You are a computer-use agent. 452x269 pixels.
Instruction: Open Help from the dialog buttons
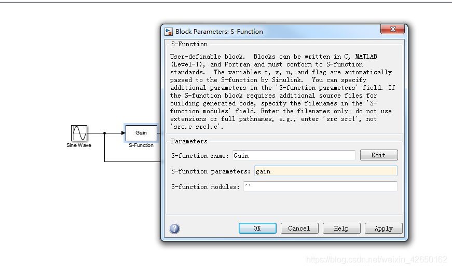[341, 228]
